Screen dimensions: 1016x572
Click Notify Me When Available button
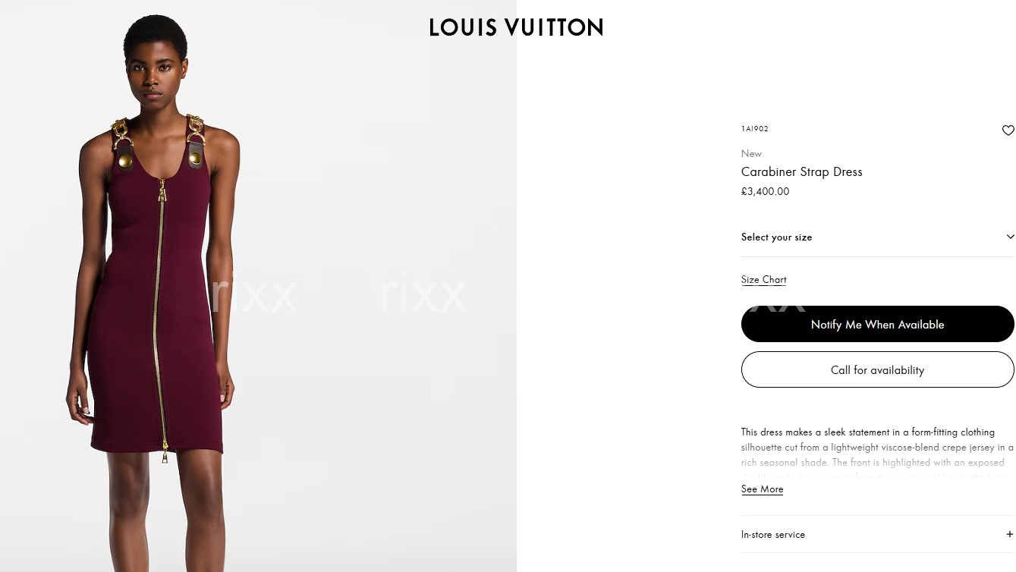coord(877,324)
